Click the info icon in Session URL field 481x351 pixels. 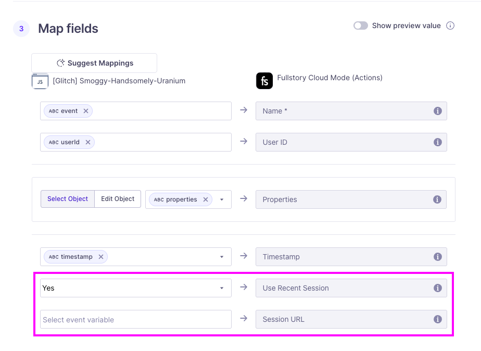coord(438,319)
